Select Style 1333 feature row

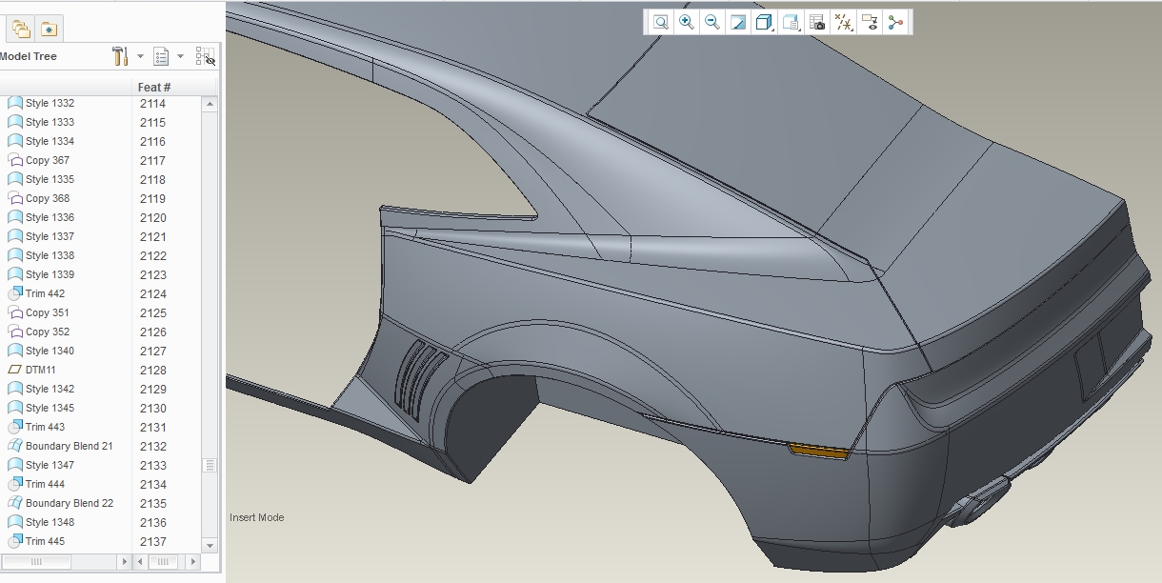pos(40,122)
